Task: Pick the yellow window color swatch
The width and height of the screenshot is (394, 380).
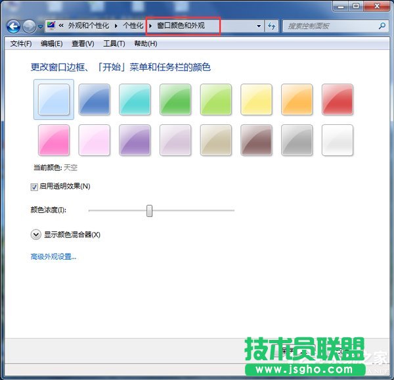Action: coord(256,100)
